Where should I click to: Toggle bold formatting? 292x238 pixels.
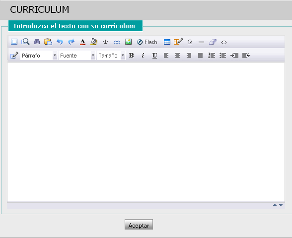point(132,56)
